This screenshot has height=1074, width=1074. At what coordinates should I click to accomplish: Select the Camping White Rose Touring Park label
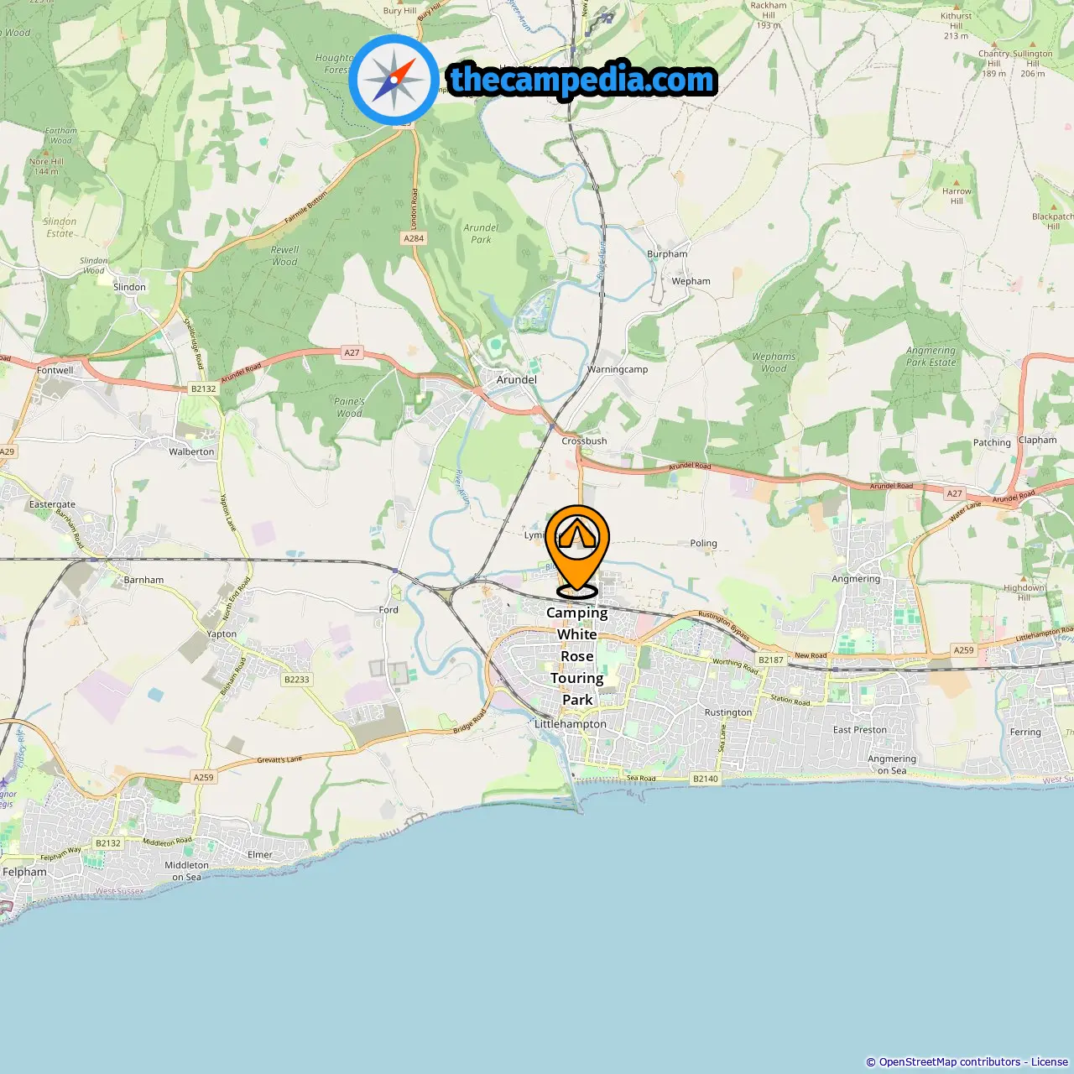pyautogui.click(x=577, y=656)
